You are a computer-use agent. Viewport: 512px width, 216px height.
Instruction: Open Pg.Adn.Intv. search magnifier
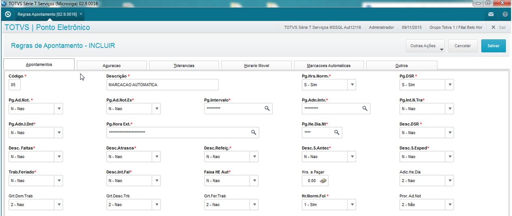pos(365,109)
